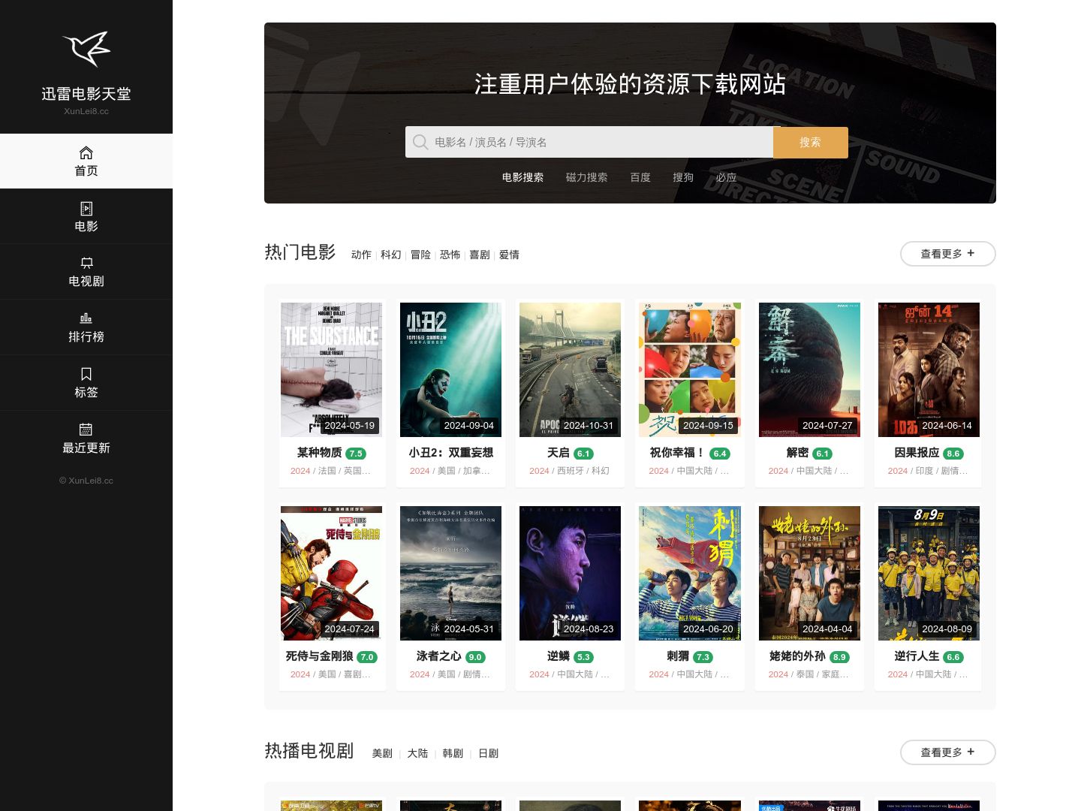Click the © XunLei8.cc footer text
The height and width of the screenshot is (811, 1081).
pyautogui.click(x=86, y=481)
